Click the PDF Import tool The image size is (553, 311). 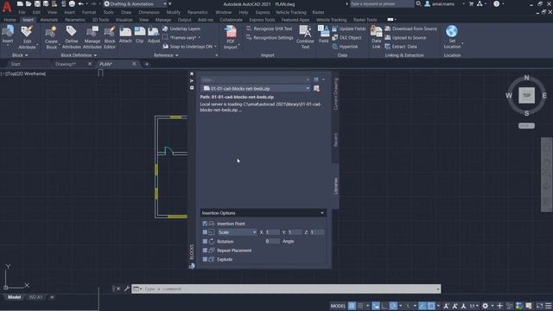[x=231, y=37]
